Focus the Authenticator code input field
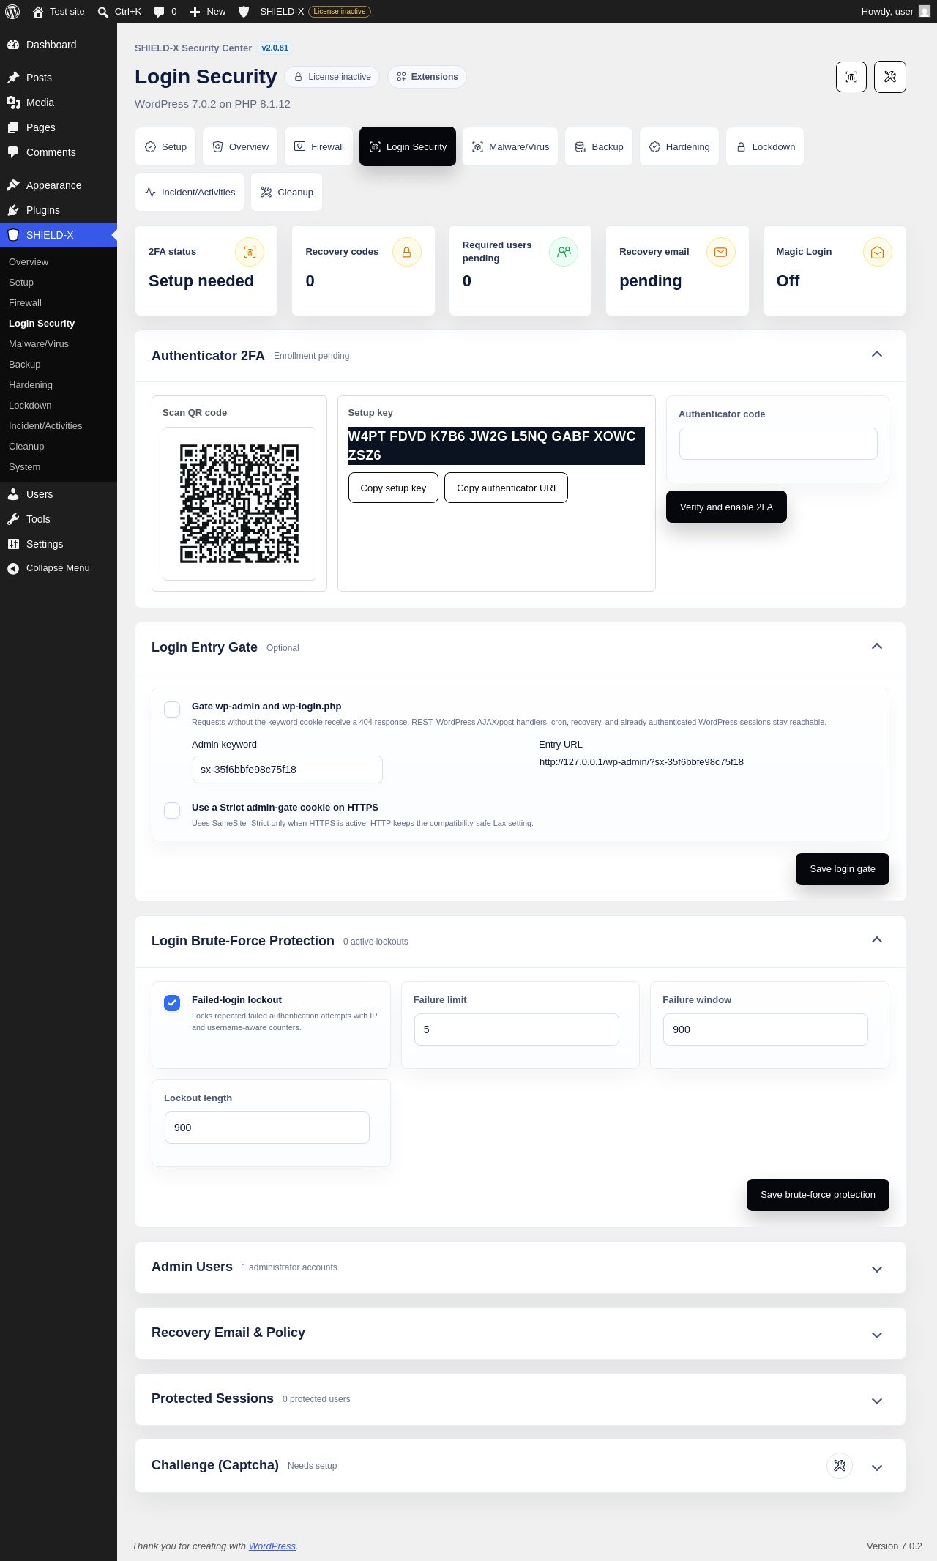Screen dimensions: 937x1561 coord(778,444)
